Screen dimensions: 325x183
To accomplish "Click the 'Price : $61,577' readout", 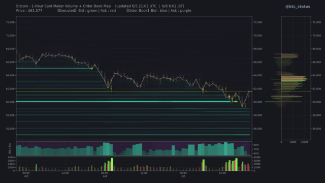I will click(x=29, y=11).
